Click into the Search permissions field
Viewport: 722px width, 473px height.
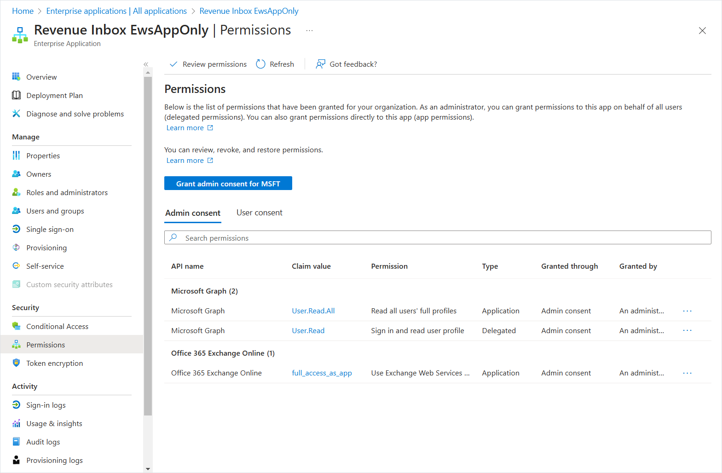coord(438,237)
